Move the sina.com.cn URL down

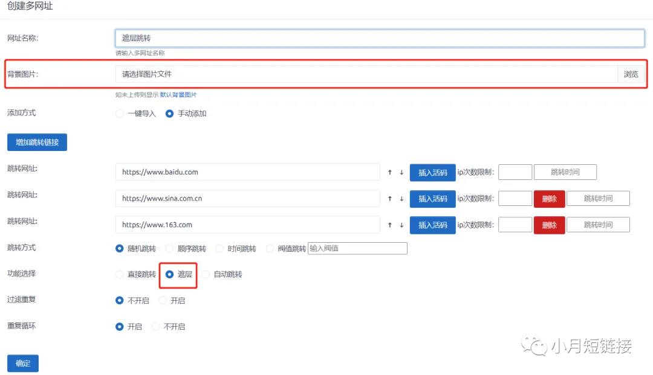pos(401,199)
